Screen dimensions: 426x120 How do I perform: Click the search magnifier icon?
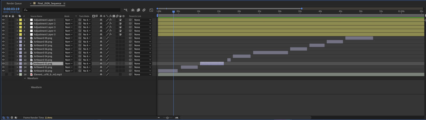pyautogui.click(x=25, y=10)
